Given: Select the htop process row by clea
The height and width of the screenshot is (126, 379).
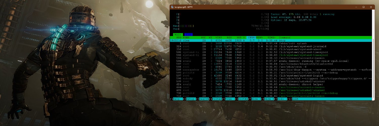Looking at the screenshot, I should click(271, 40).
